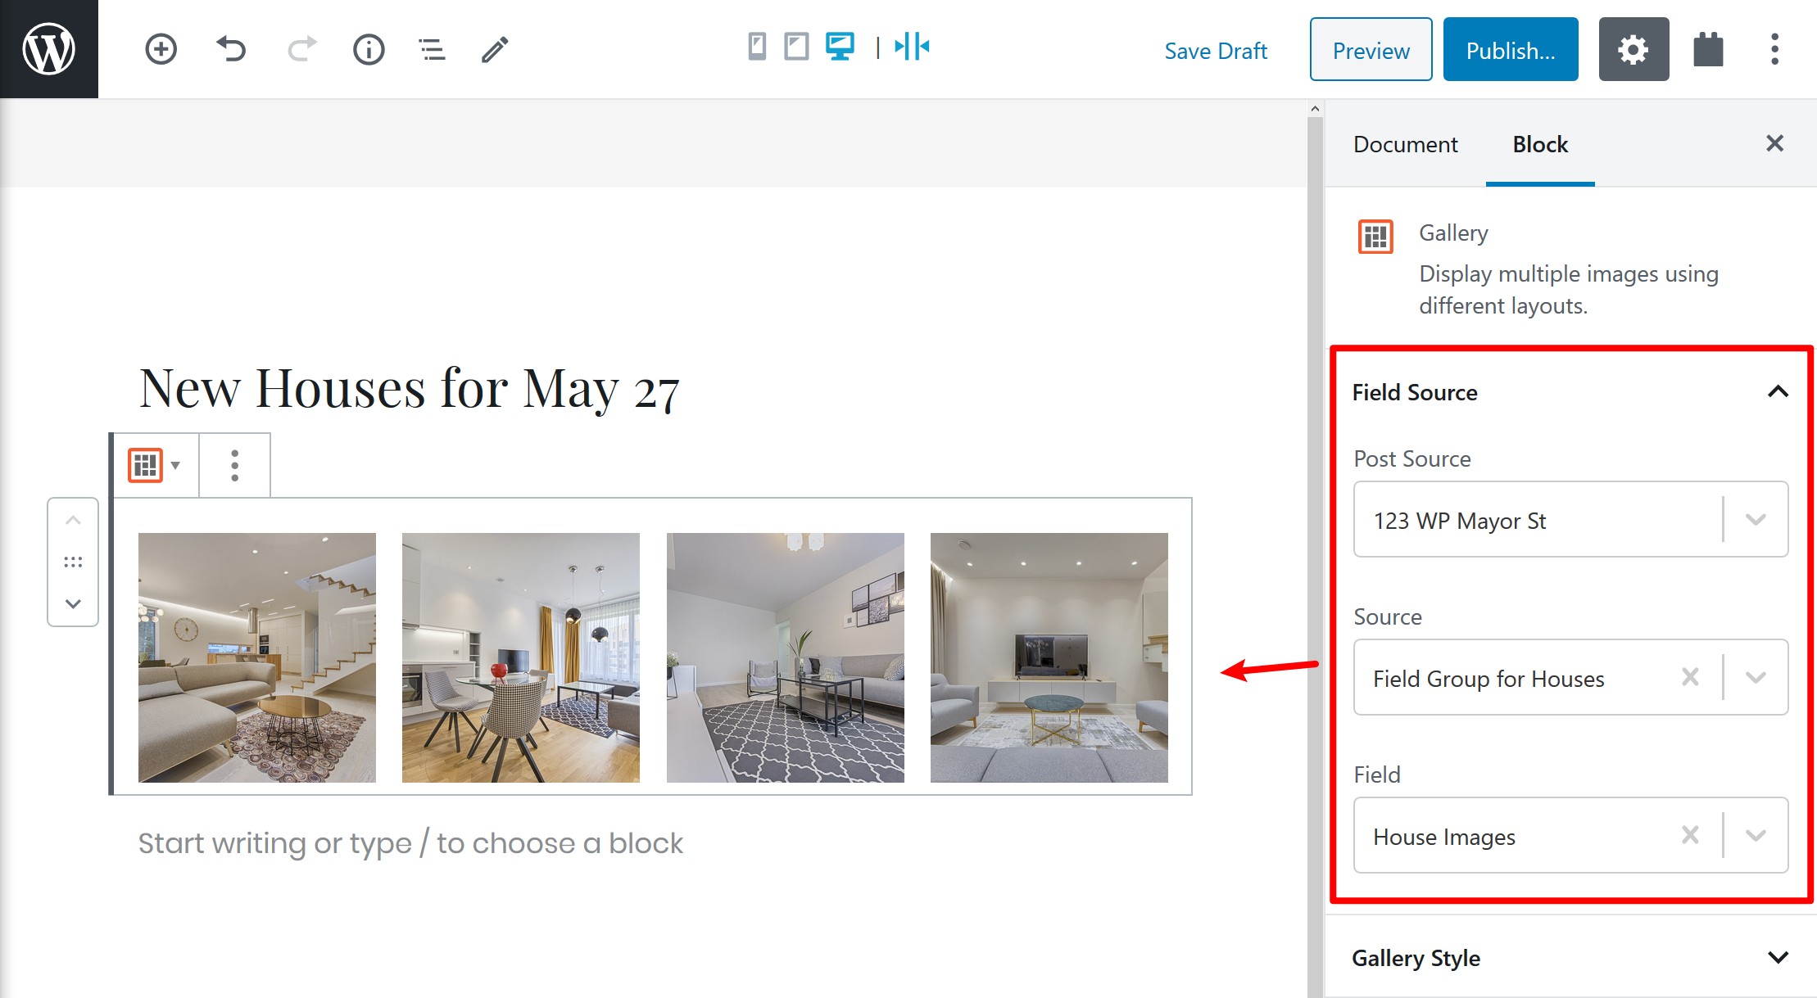This screenshot has height=998, width=1817.
Task: Open the Post Source dropdown arrow
Action: tap(1756, 519)
